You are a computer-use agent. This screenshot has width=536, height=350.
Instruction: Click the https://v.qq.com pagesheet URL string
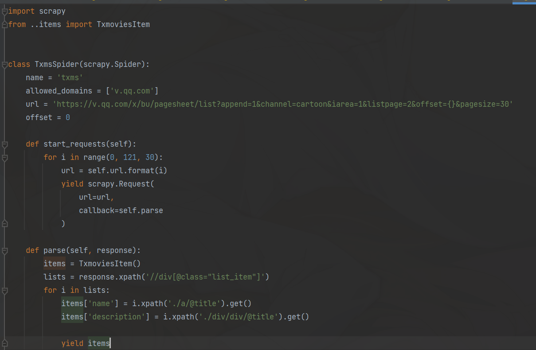(x=283, y=104)
